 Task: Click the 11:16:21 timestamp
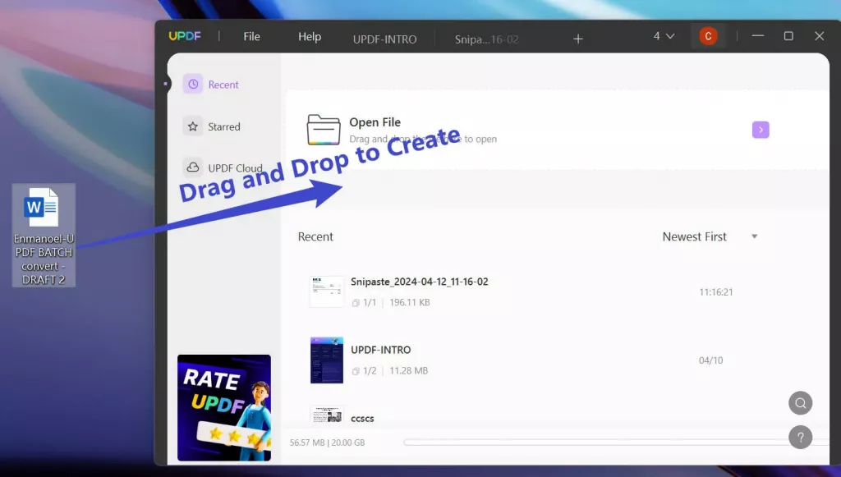(715, 292)
